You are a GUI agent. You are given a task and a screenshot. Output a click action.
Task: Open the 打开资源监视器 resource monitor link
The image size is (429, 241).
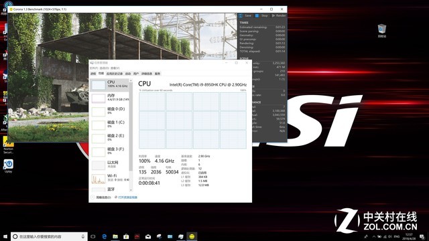click(x=126, y=197)
